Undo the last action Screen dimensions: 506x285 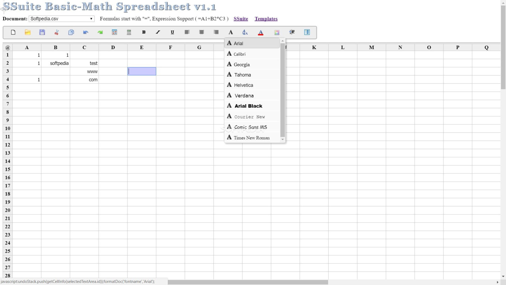pos(86,32)
